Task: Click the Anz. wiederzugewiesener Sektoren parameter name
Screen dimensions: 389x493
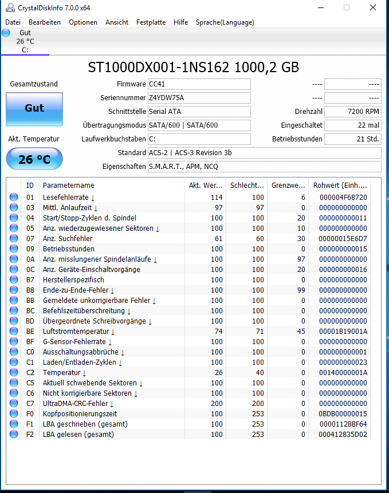Action: coord(98,228)
